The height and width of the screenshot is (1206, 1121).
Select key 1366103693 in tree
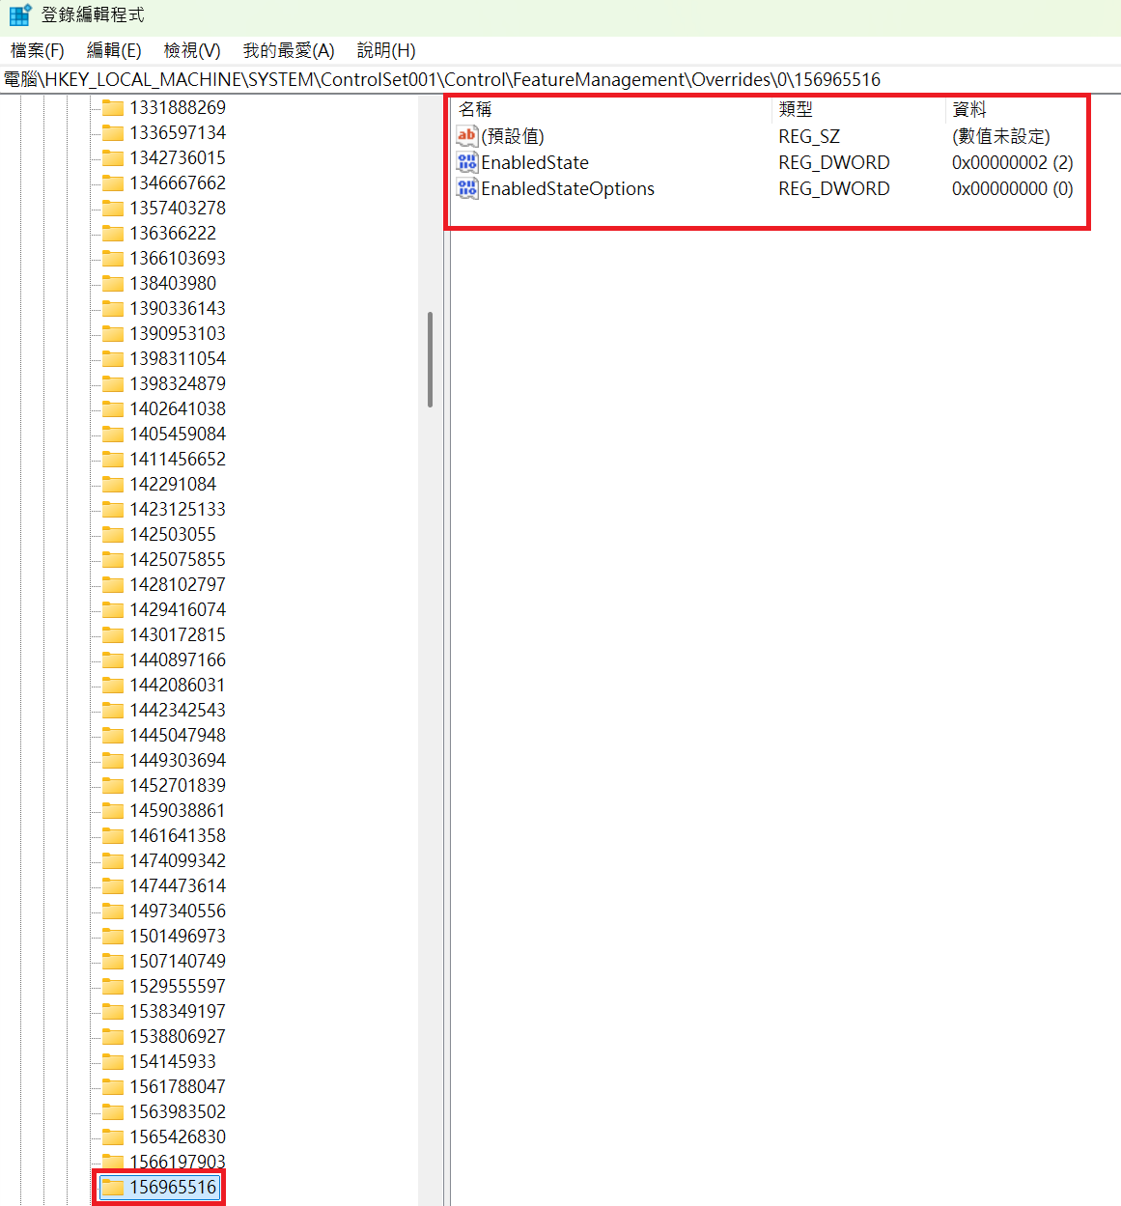[x=178, y=258]
